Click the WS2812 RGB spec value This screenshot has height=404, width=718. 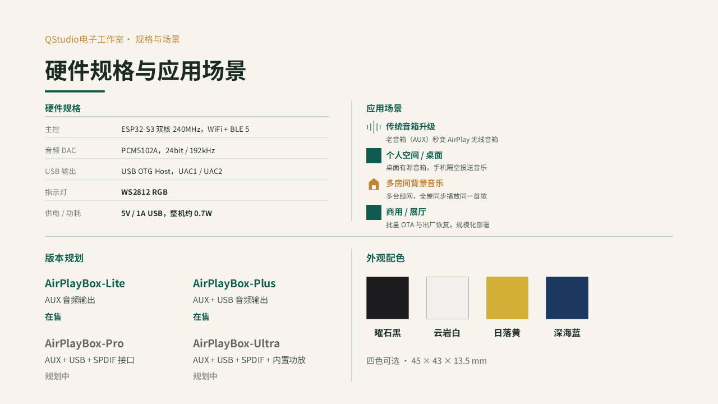144,192
